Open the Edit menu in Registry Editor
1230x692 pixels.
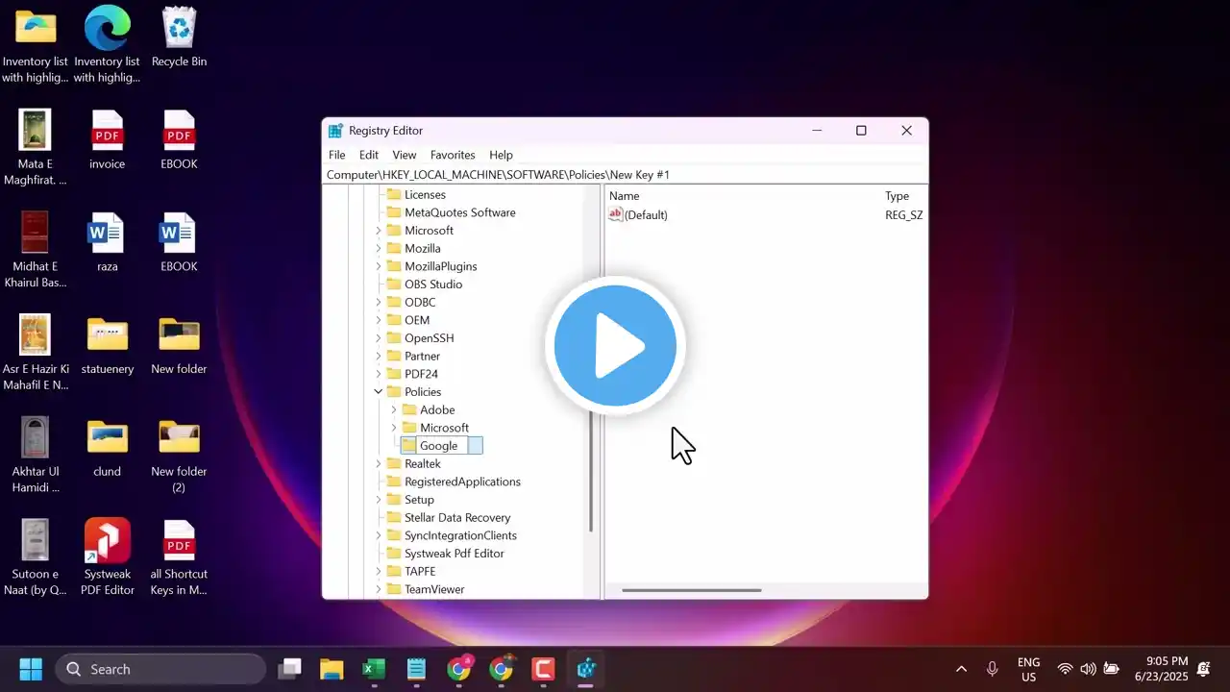pyautogui.click(x=369, y=155)
